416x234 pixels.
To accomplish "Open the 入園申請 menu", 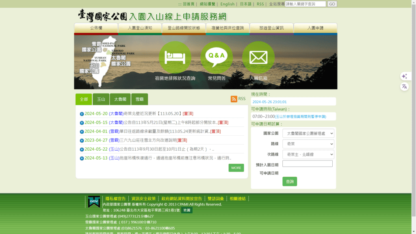I will pyautogui.click(x=315, y=28).
